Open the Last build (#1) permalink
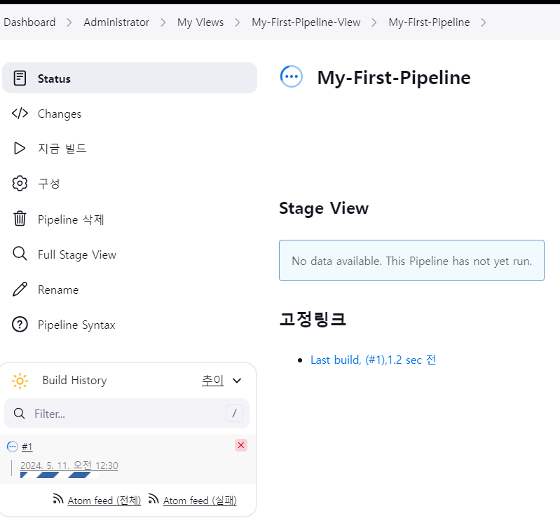The height and width of the screenshot is (523, 560). [x=373, y=360]
